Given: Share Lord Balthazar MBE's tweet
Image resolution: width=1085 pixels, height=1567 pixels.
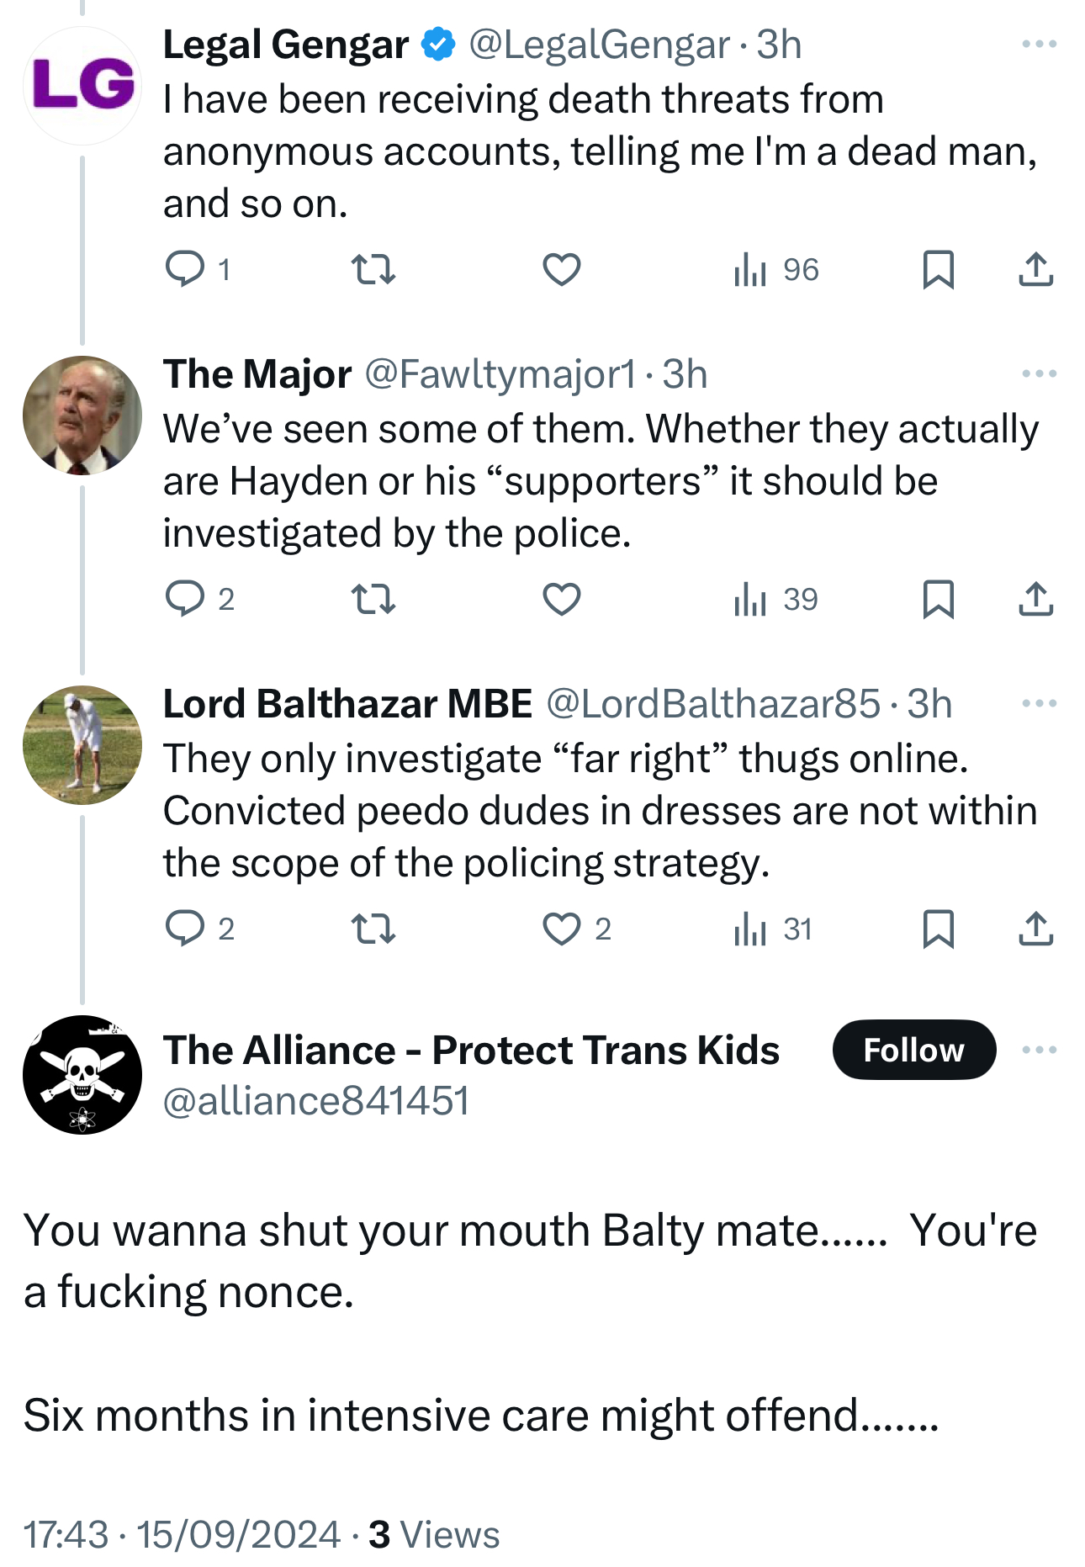Looking at the screenshot, I should pos(1035,929).
